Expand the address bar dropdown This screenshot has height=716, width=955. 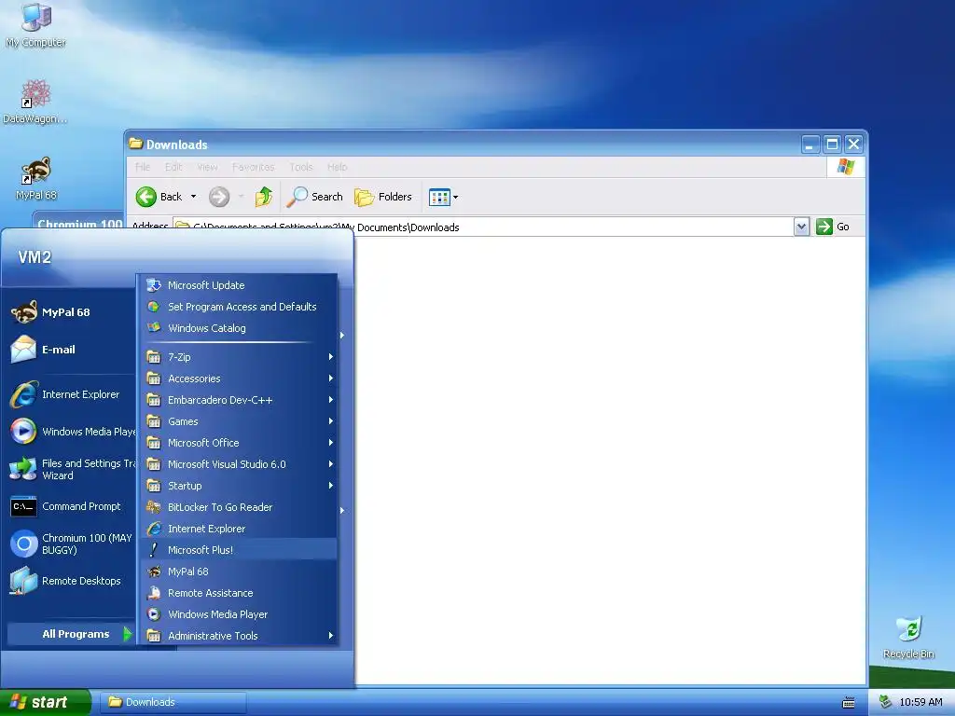point(801,227)
